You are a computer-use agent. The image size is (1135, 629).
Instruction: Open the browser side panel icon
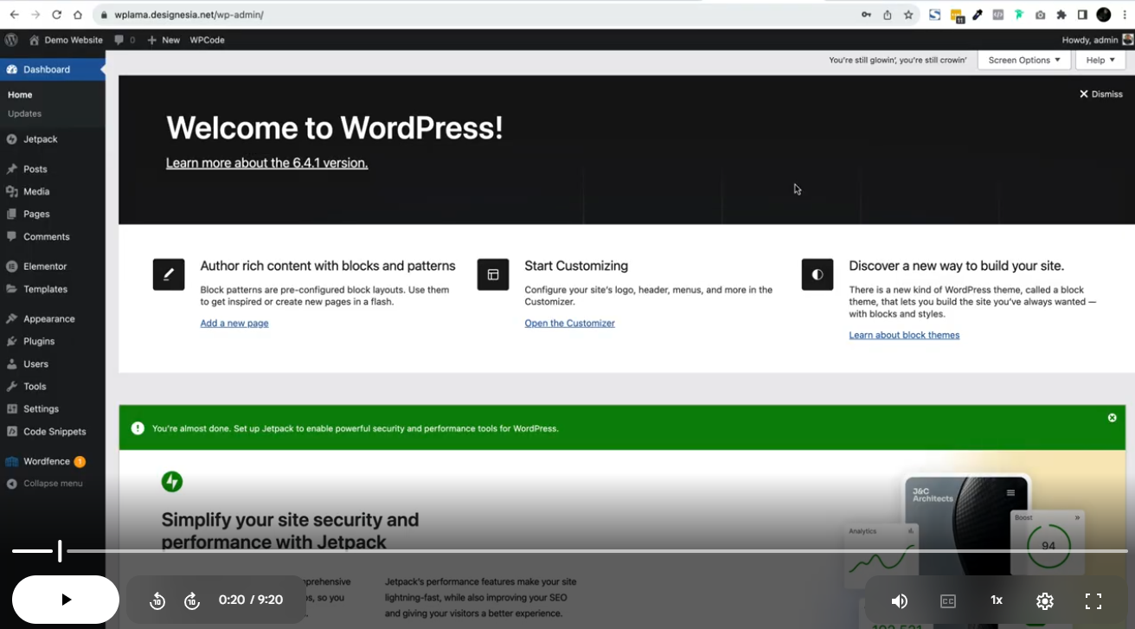1082,15
